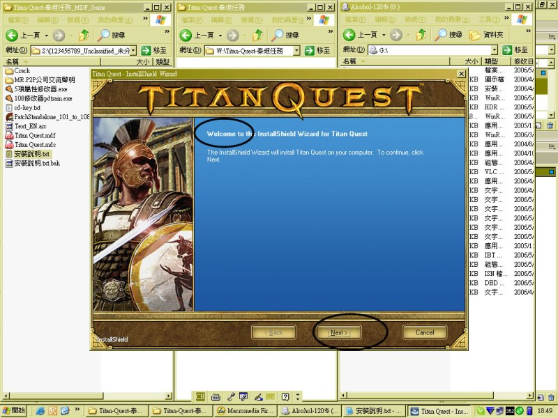
Task: Switch to 安裝說明.txt taskbar button
Action: point(373,411)
